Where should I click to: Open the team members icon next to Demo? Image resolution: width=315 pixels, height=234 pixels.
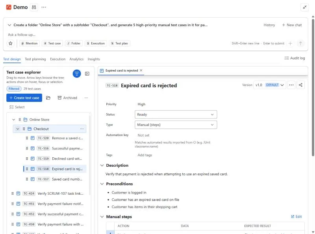pos(34,7)
